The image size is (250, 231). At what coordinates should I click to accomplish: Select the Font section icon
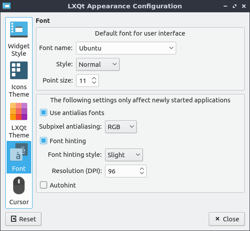[19, 152]
